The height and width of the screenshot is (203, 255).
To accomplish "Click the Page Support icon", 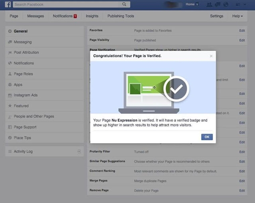I will [x=10, y=127].
